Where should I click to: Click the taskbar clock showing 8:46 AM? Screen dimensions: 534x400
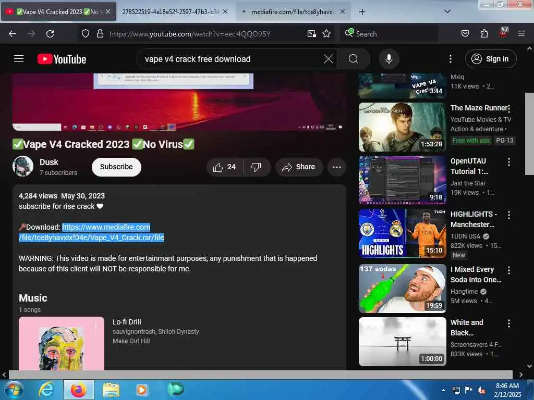tap(507, 390)
